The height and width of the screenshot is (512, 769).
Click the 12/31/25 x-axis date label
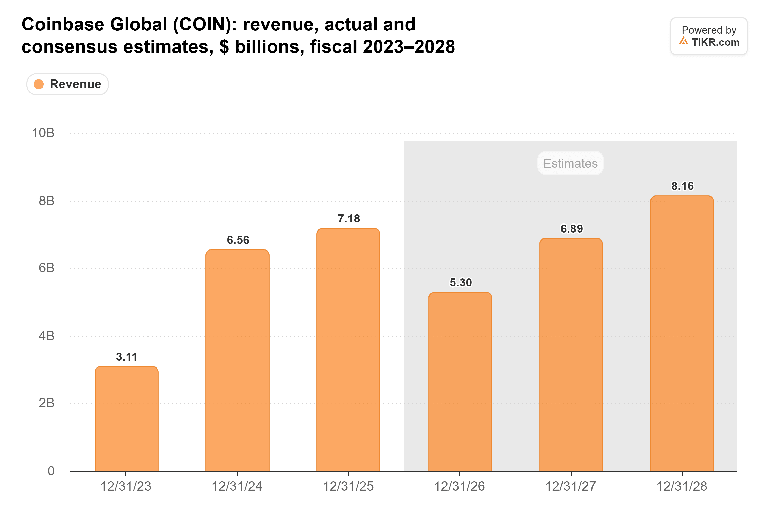348,487
